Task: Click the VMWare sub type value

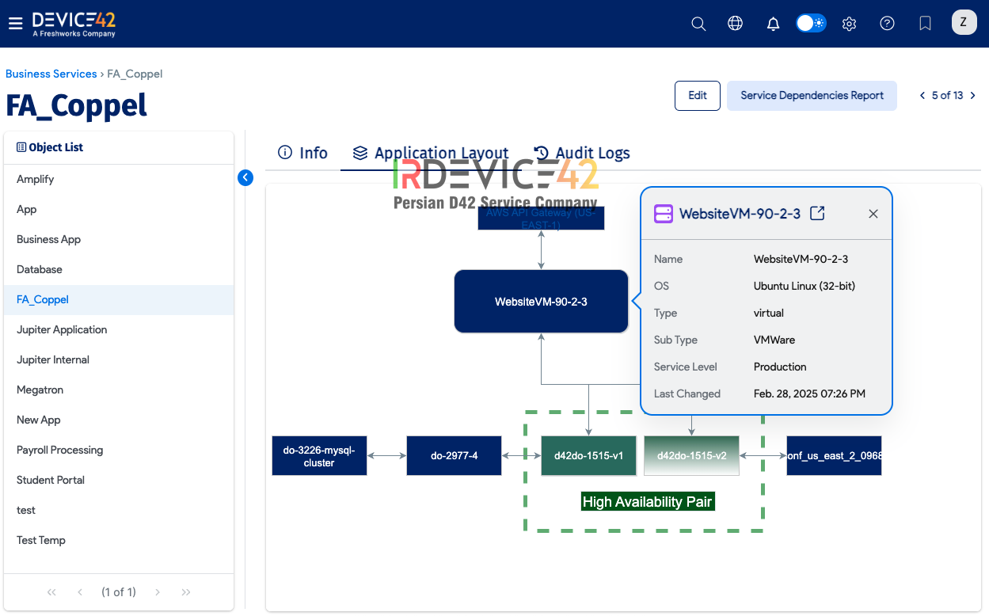Action: (x=774, y=340)
